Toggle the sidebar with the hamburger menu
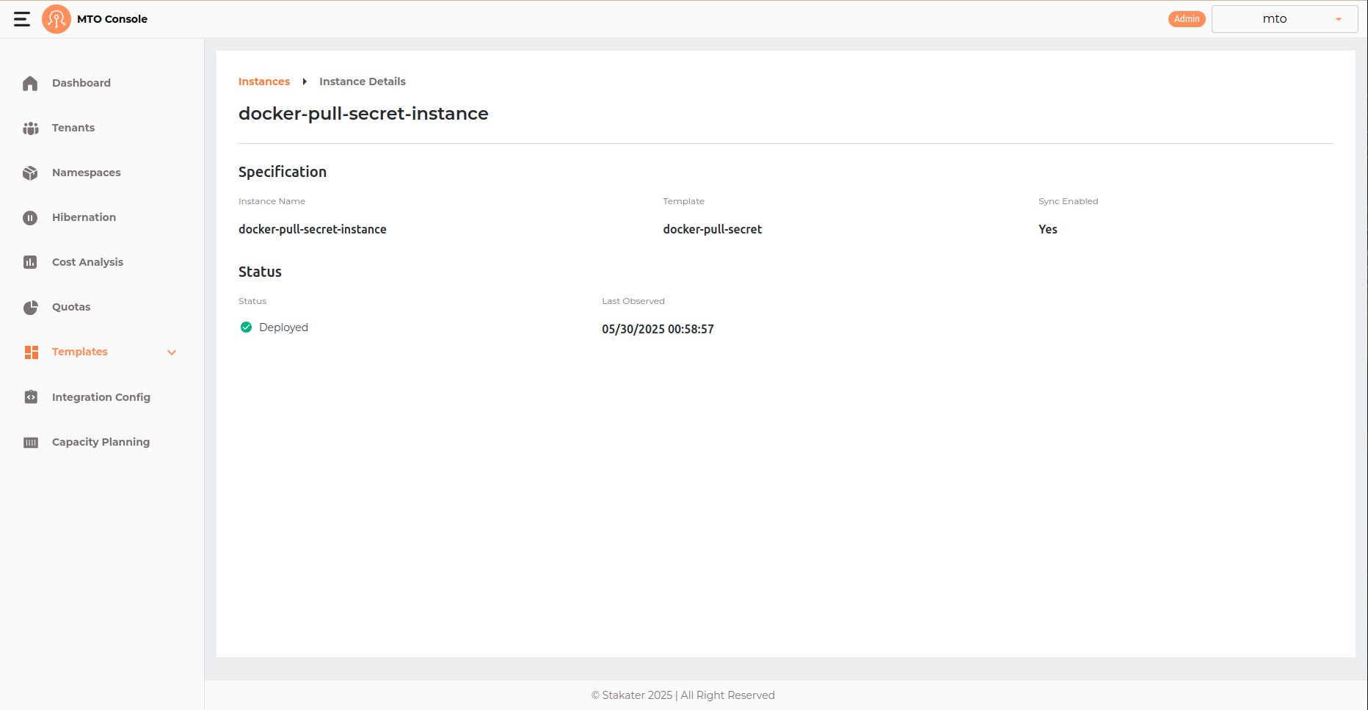1368x710 pixels. click(21, 18)
